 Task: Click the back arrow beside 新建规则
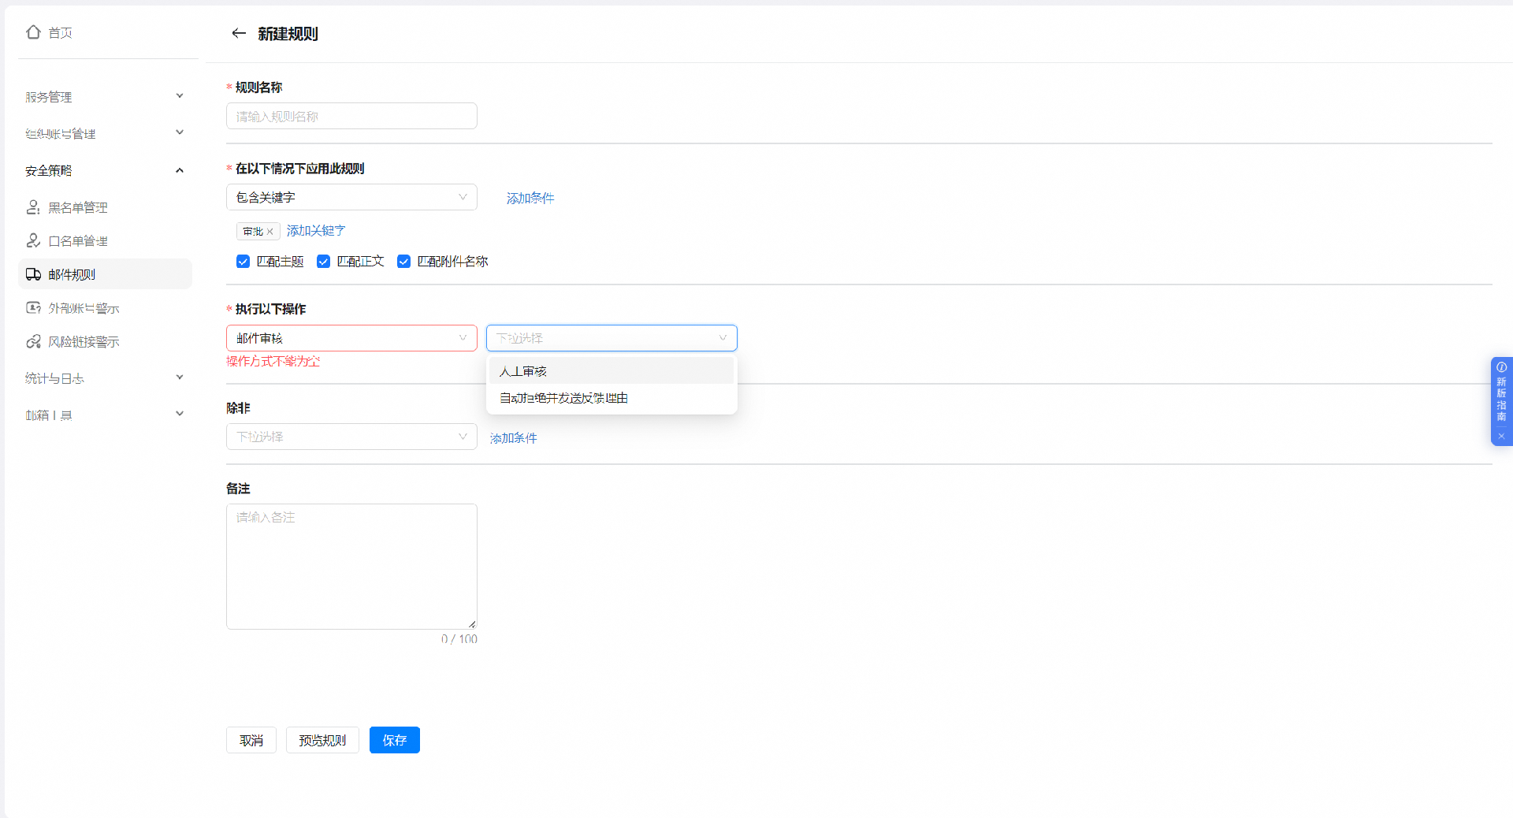238,33
